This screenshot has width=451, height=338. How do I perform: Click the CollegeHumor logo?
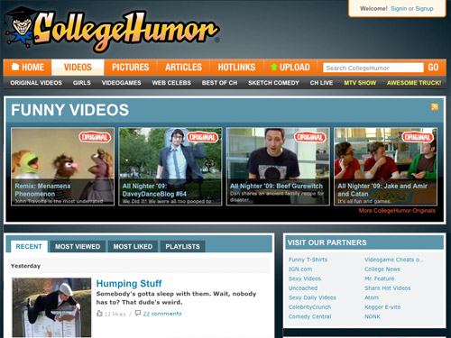(112, 30)
